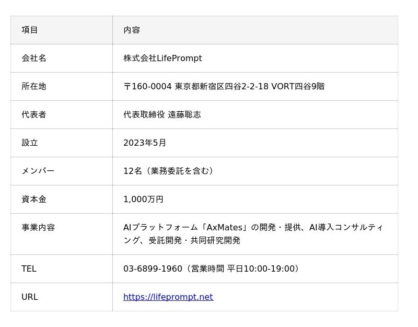Select the TEL row label
Image resolution: width=418 pixels, height=327 pixels.
coord(29,268)
